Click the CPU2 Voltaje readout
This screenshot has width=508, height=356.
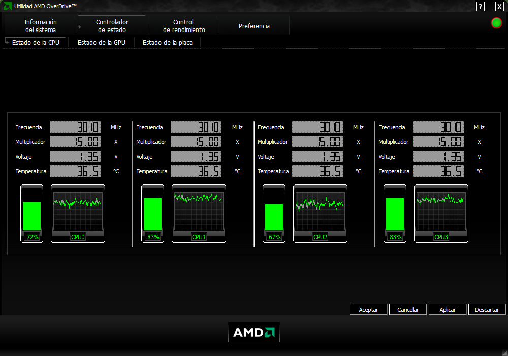pyautogui.click(x=317, y=157)
